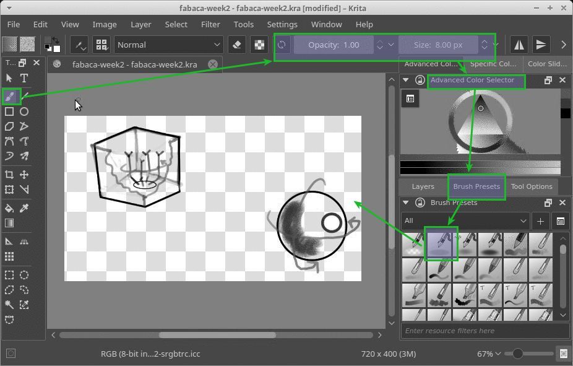Open the dropdown arrow next to Opacity

click(391, 45)
